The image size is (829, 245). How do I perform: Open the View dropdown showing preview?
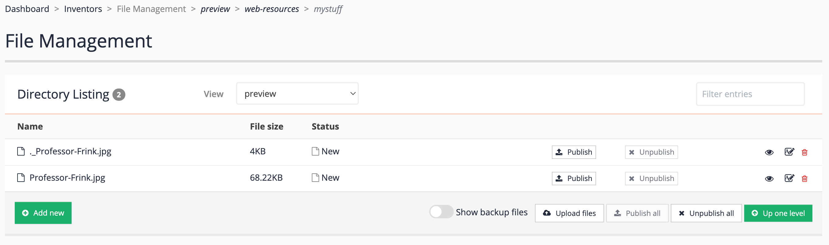(x=297, y=94)
